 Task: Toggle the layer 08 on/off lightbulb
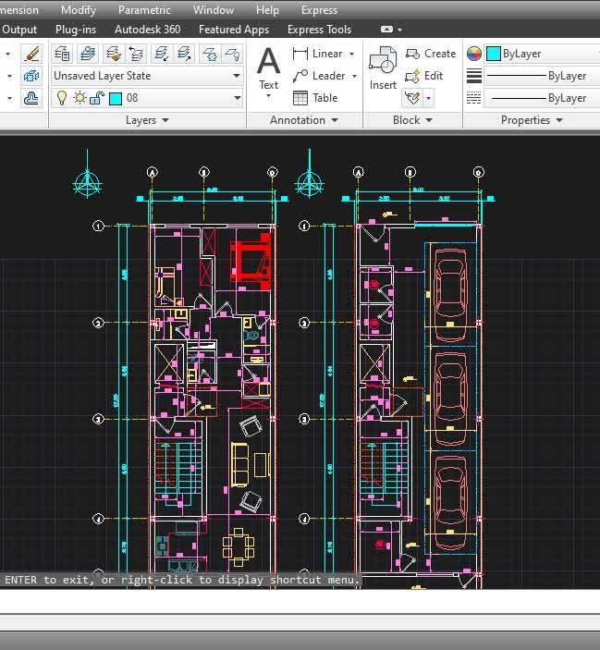point(62,98)
